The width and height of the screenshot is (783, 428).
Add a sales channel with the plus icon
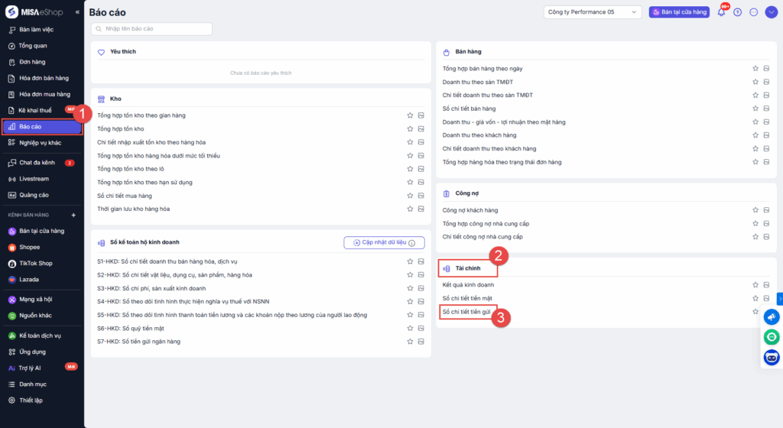[x=73, y=215]
